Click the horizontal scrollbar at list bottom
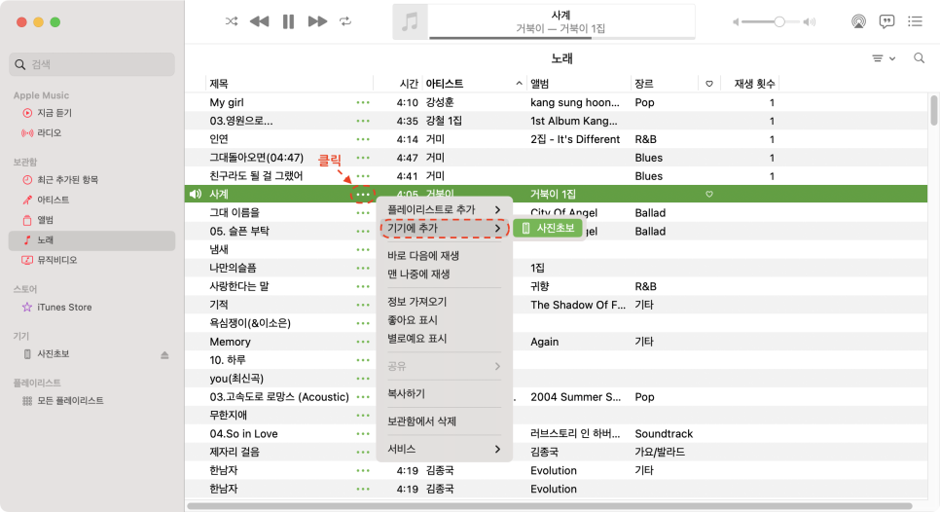The height and width of the screenshot is (512, 940). click(x=550, y=506)
